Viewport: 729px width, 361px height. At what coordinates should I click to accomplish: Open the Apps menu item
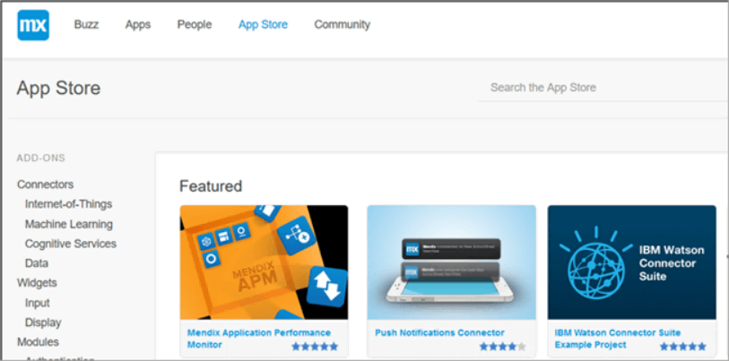137,24
